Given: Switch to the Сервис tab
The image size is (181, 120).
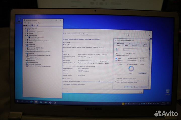Looking at the screenshot, I should click(126, 45).
